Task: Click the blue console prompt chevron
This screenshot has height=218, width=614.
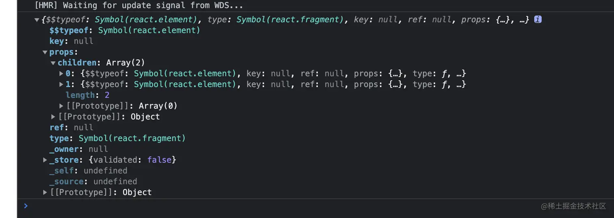Action: 26,206
